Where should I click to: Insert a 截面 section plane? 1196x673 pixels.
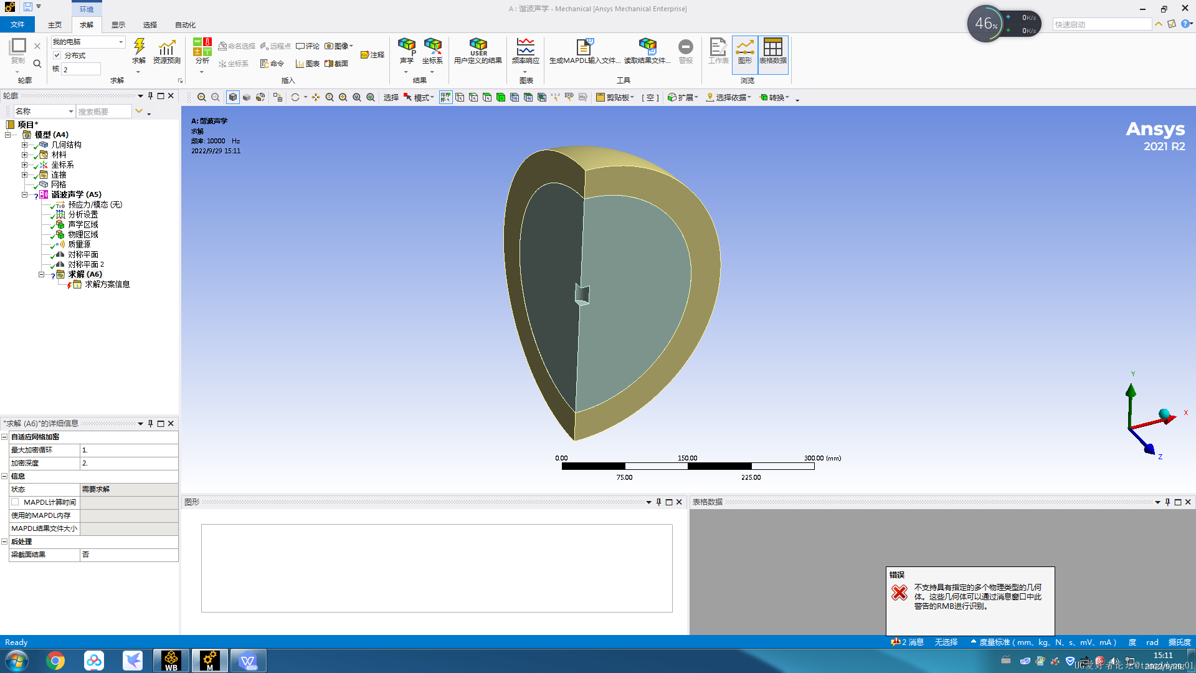(336, 64)
